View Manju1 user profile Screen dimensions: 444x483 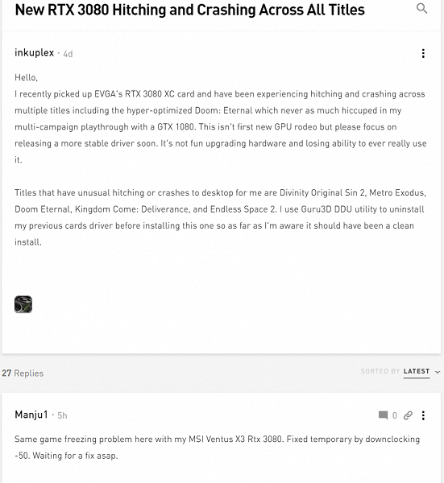(x=31, y=415)
